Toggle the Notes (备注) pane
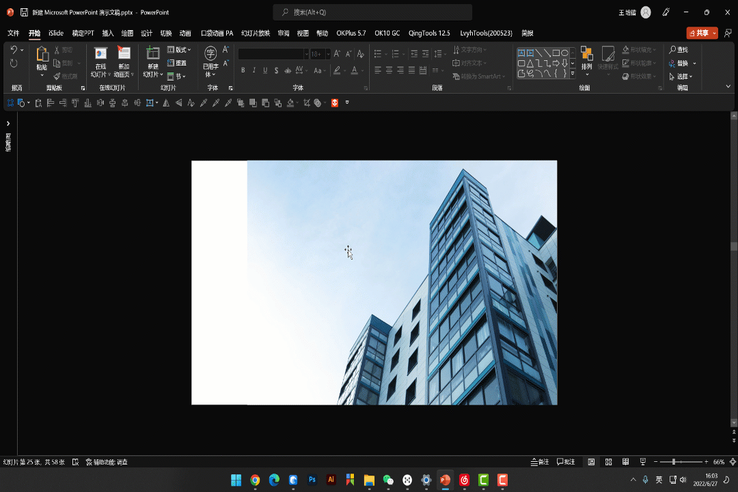The height and width of the screenshot is (492, 738). coord(540,462)
